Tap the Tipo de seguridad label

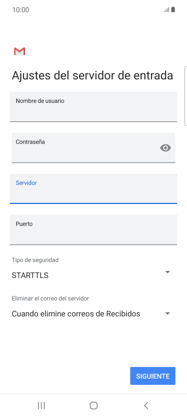pos(35,260)
